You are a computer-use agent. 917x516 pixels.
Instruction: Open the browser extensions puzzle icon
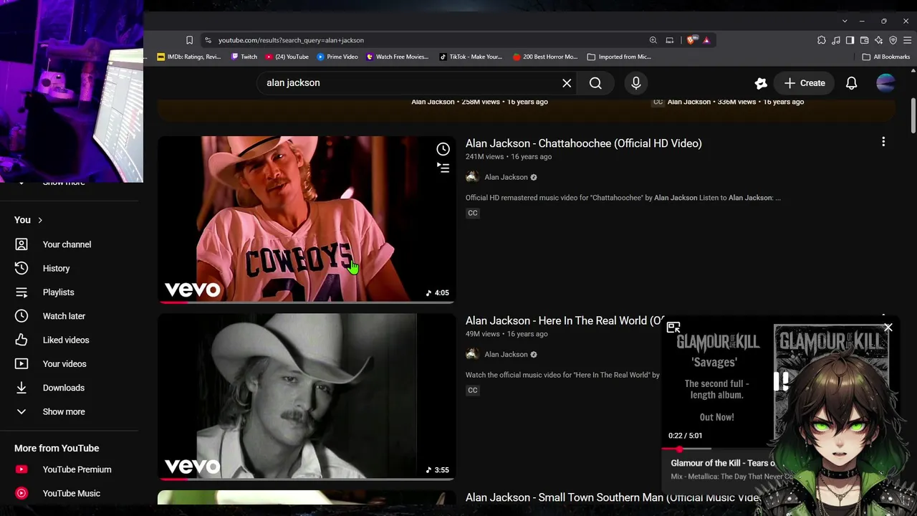pyautogui.click(x=822, y=40)
